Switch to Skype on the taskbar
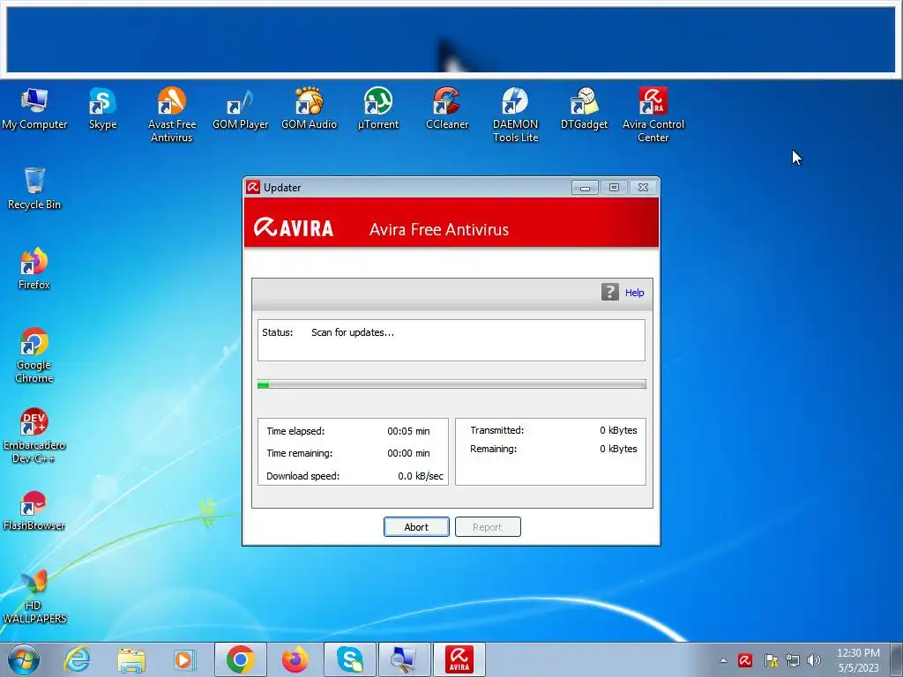Image resolution: width=903 pixels, height=677 pixels. [x=350, y=659]
